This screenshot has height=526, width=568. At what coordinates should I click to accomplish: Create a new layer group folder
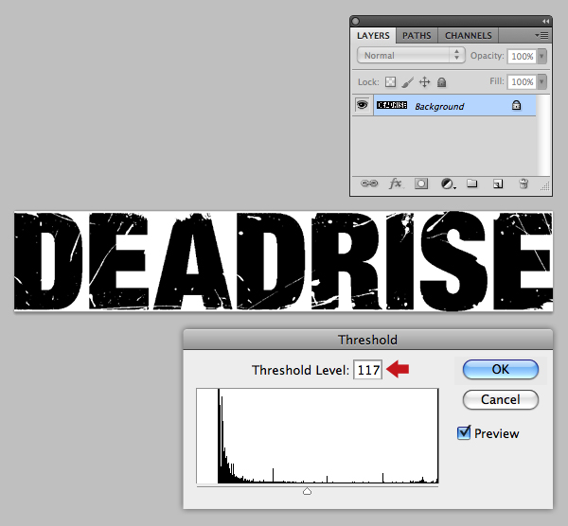471,184
